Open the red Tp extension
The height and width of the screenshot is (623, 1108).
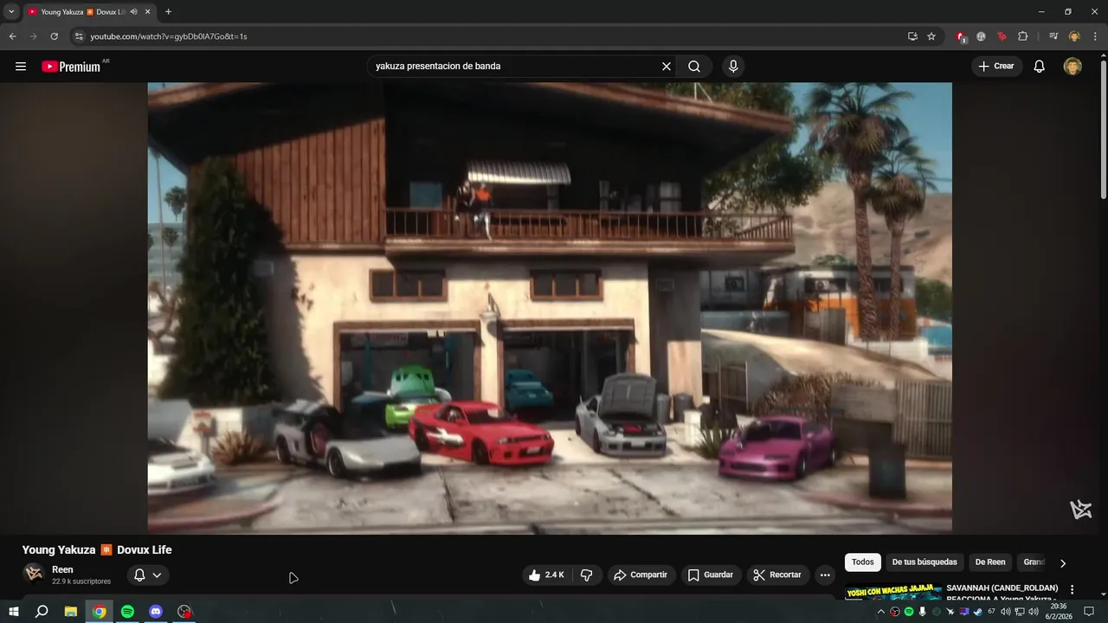coord(1002,36)
